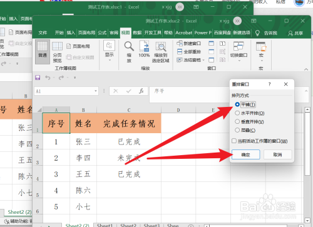Image resolution: width=313 pixels, height=227 pixels.
Task: Expand the formula bar chevron
Action: pyautogui.click(x=306, y=91)
